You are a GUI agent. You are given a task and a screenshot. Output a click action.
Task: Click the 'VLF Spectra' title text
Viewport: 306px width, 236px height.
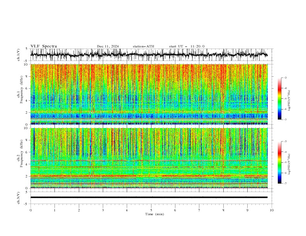coord(44,46)
